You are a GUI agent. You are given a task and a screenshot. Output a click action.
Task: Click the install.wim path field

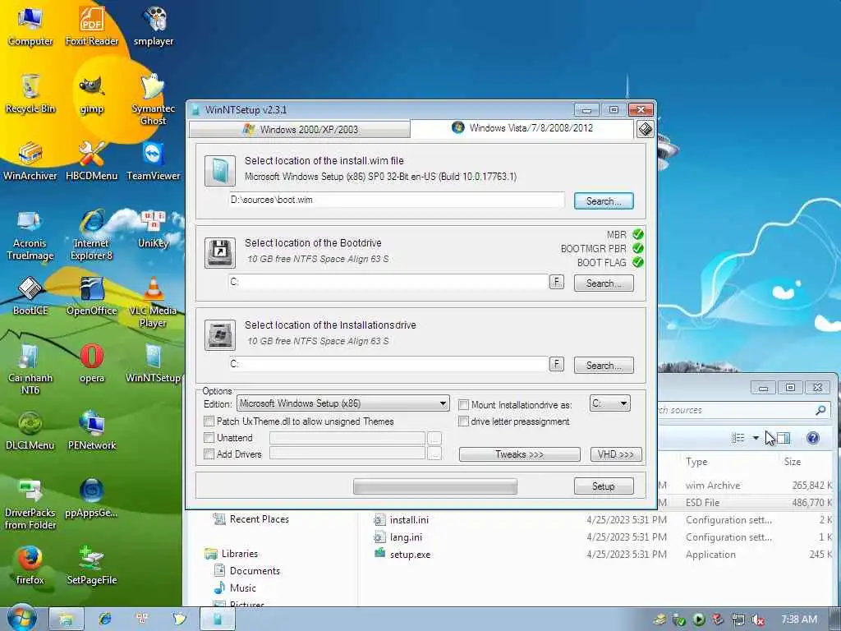point(397,200)
